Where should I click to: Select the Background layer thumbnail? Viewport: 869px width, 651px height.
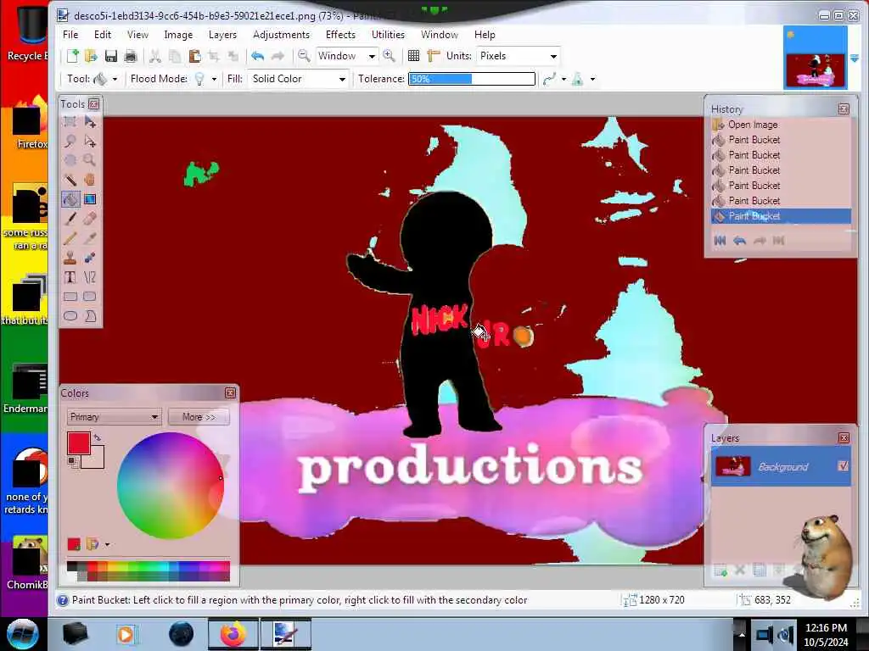pyautogui.click(x=732, y=467)
